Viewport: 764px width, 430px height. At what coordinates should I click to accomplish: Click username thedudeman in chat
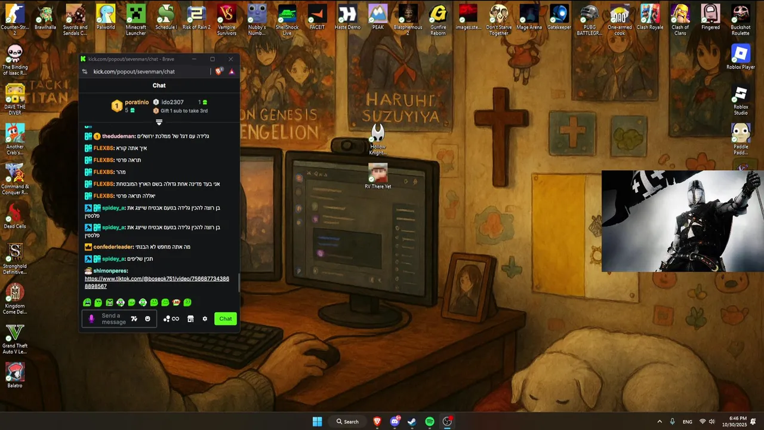(118, 136)
